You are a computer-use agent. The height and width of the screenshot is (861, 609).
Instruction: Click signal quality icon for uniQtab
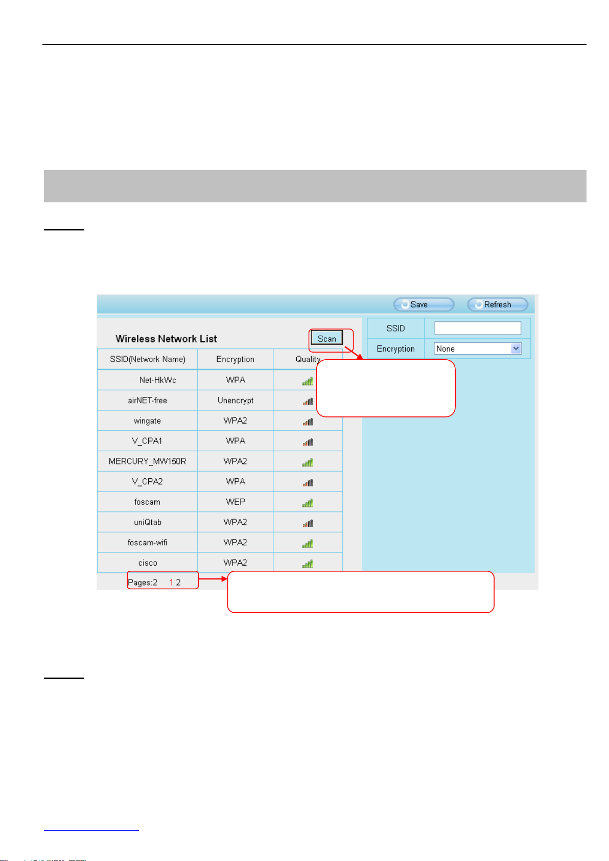coord(308,523)
